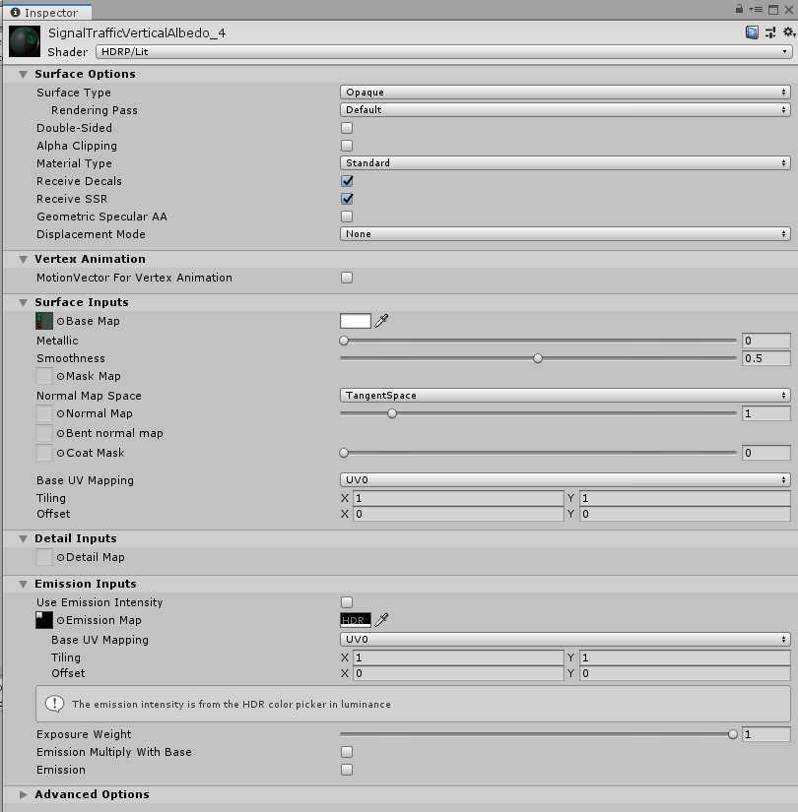Enable Emission Multiply With Base
The image size is (798, 812).
click(x=347, y=752)
